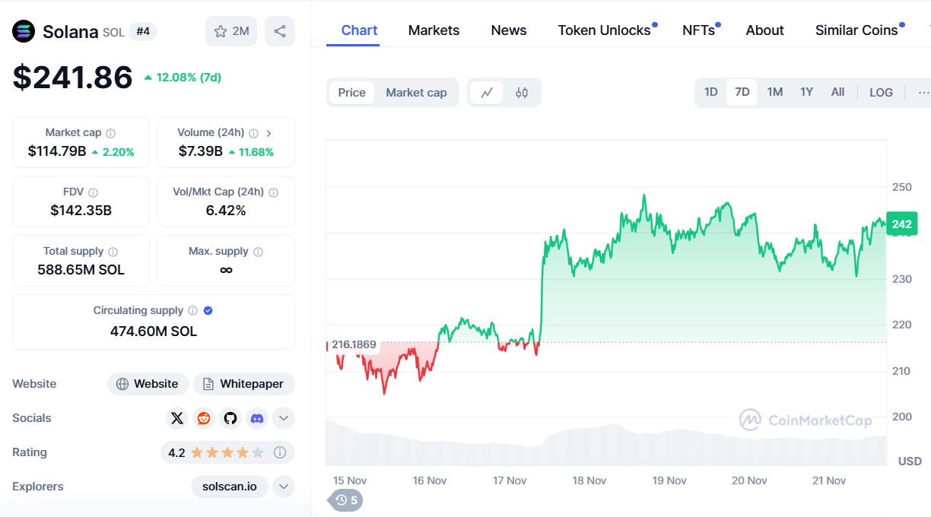
Task: Click the Market cap info icon
Action: pos(111,133)
